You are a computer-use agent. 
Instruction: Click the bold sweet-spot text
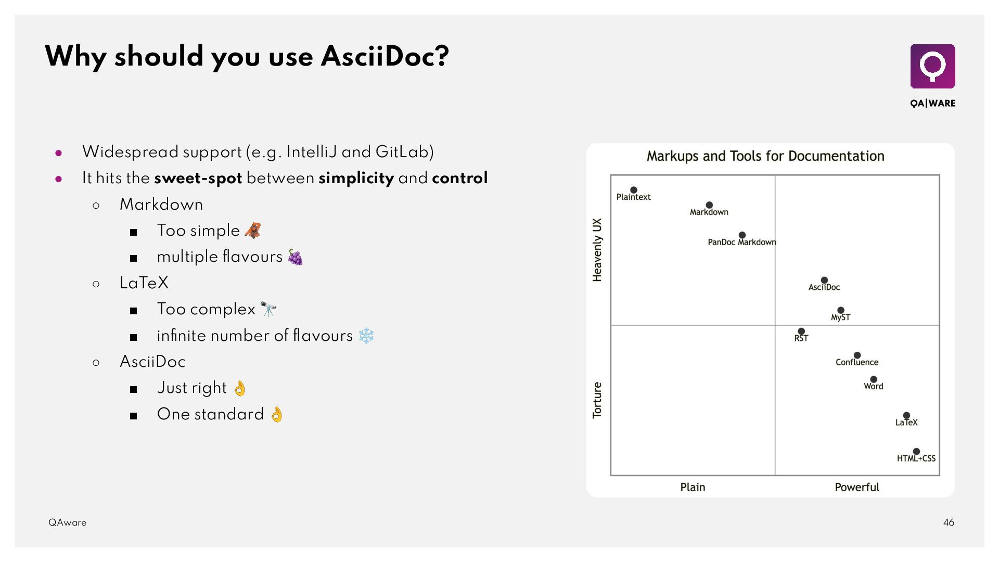tap(198, 178)
